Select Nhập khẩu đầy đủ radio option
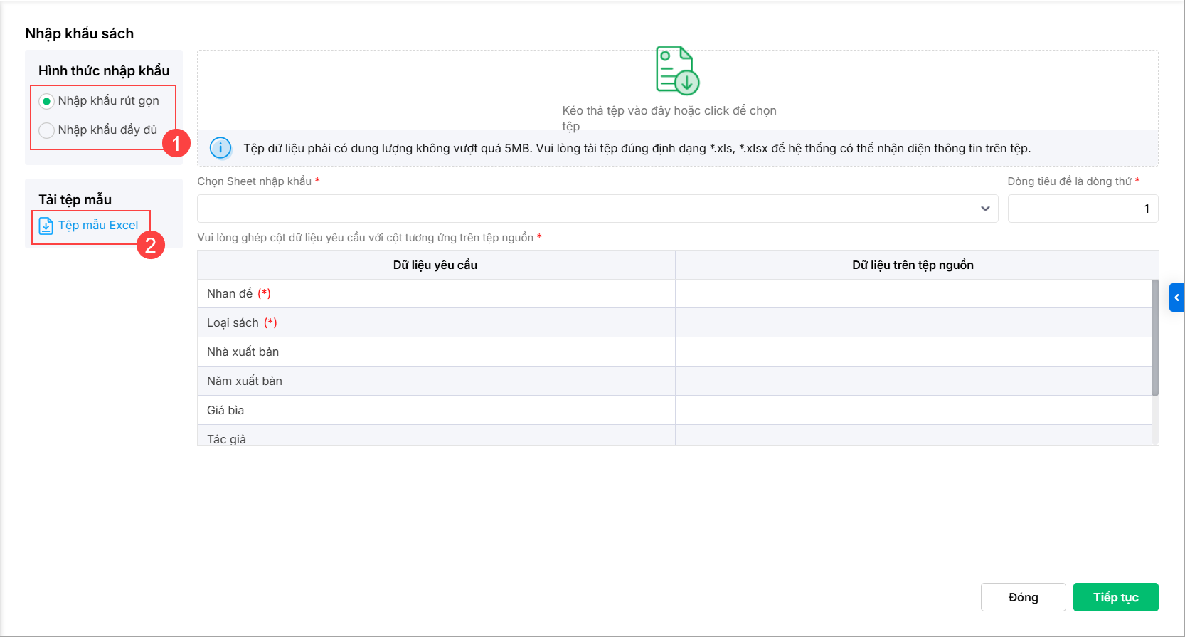Image resolution: width=1185 pixels, height=637 pixels. pos(47,130)
